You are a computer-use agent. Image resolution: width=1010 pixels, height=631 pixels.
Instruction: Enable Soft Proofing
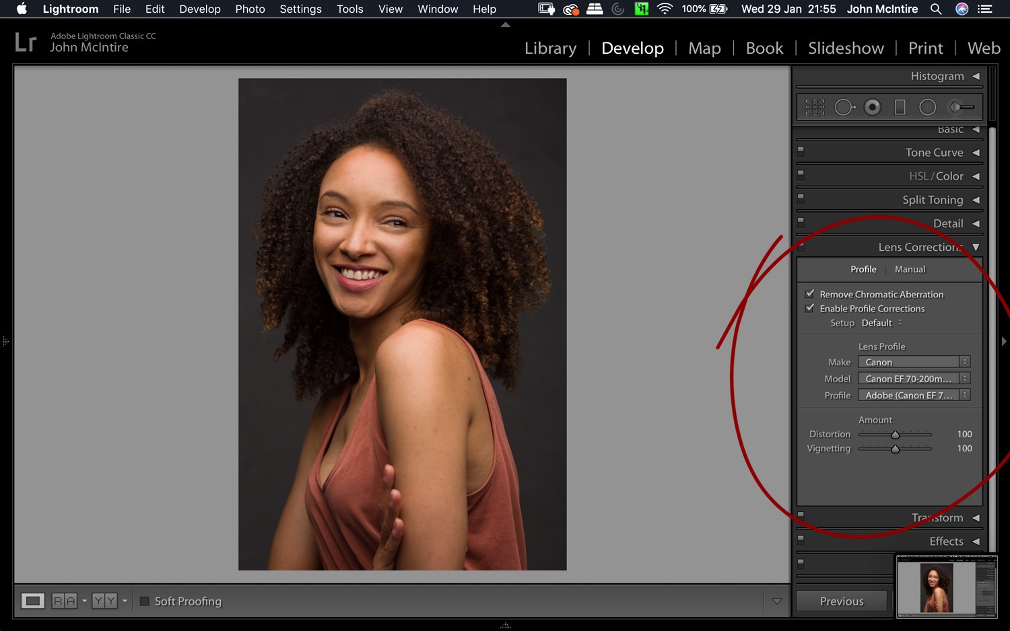144,601
